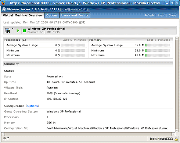Image resolution: width=180 pixels, height=143 pixels.
Task: Click the Refresh link
Action: point(149,15)
